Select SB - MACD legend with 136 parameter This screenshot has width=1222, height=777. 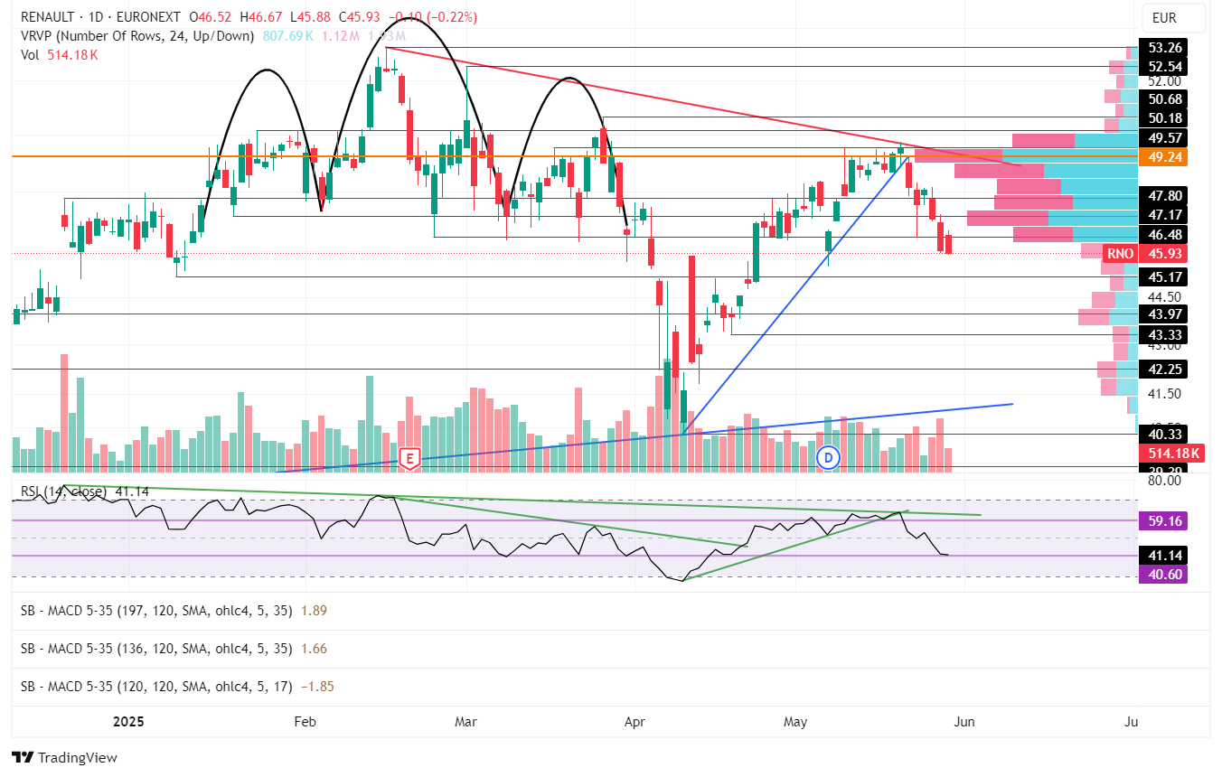click(156, 649)
